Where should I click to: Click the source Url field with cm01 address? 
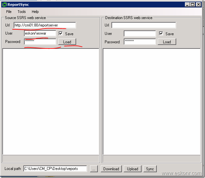[45, 25]
